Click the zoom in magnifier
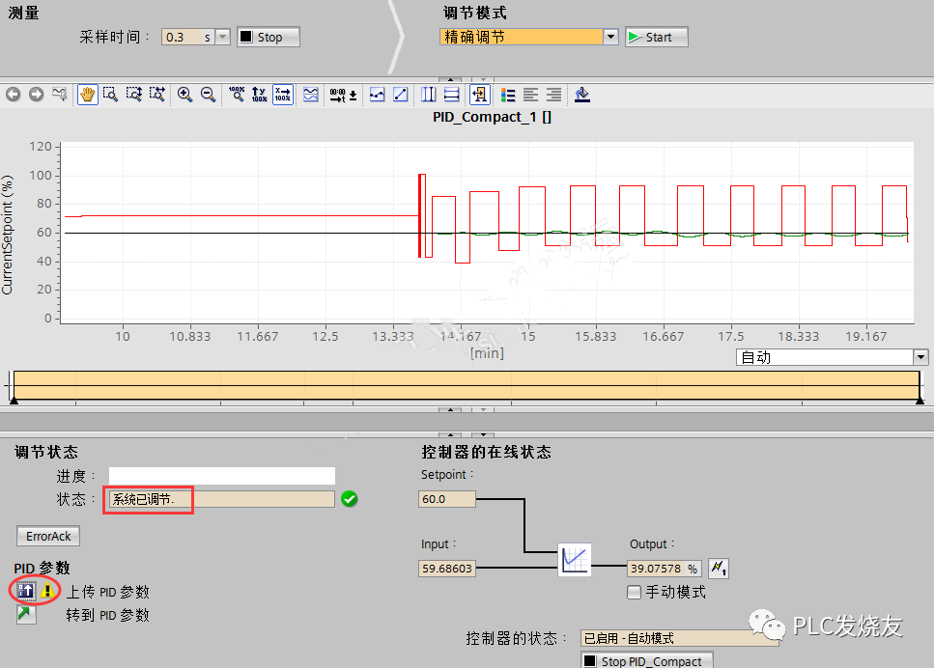The height and width of the screenshot is (668, 934). [184, 94]
